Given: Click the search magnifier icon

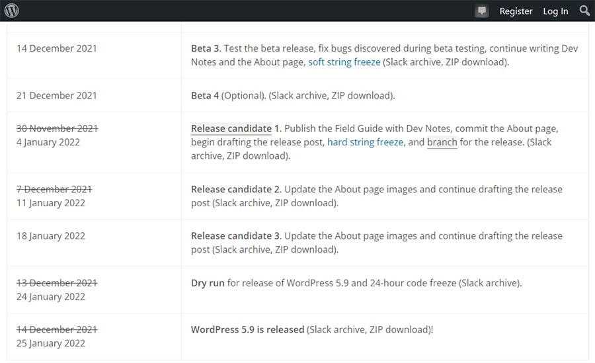Looking at the screenshot, I should tap(584, 11).
